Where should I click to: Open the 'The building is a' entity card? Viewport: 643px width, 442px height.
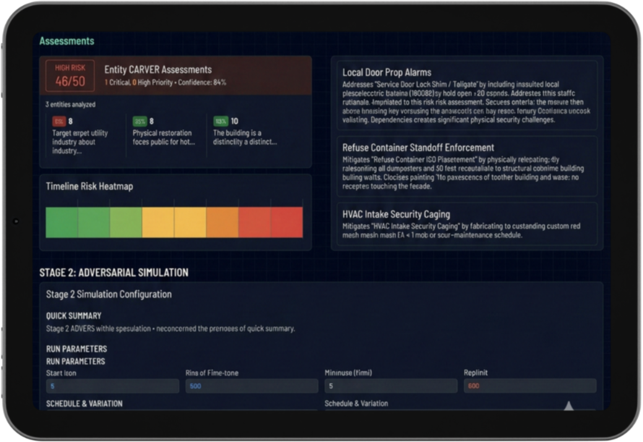(246, 135)
